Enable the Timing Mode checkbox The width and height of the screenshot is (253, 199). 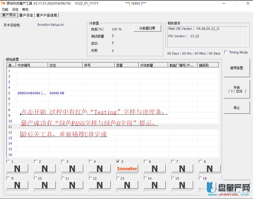coord(226,52)
